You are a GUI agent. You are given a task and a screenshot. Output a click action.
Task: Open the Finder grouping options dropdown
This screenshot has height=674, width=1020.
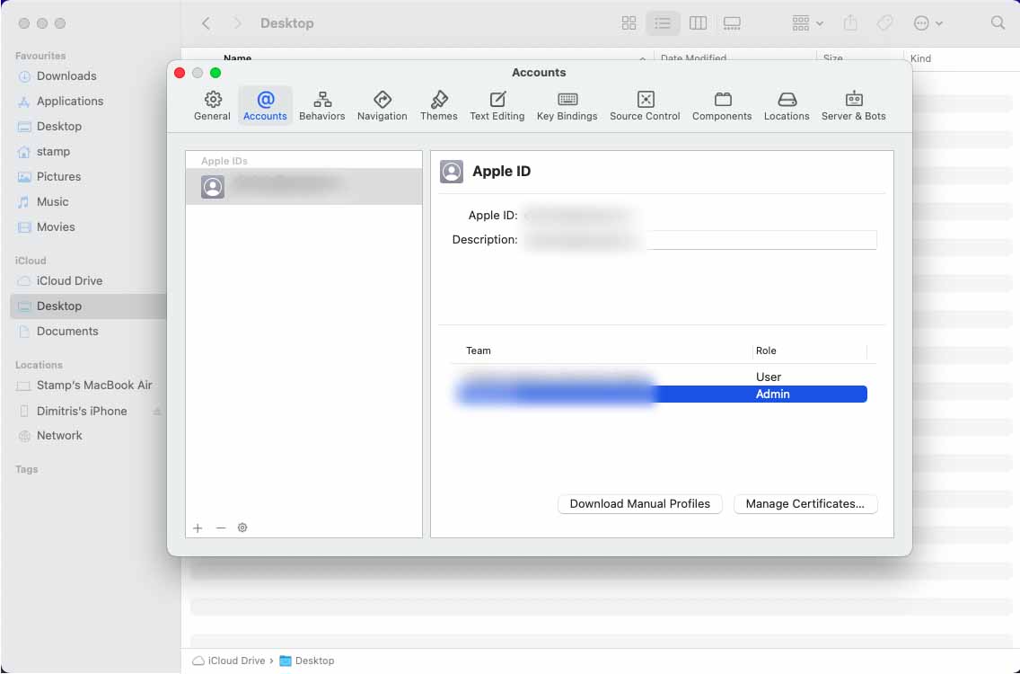pos(805,22)
